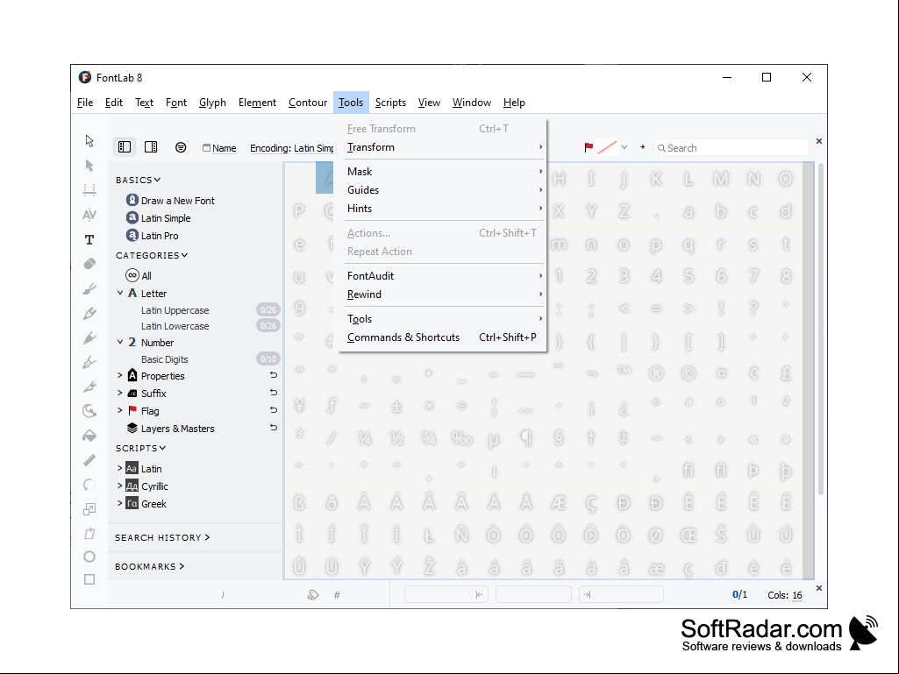Open the Rewind submenu
Image resolution: width=899 pixels, height=674 pixels.
(442, 294)
